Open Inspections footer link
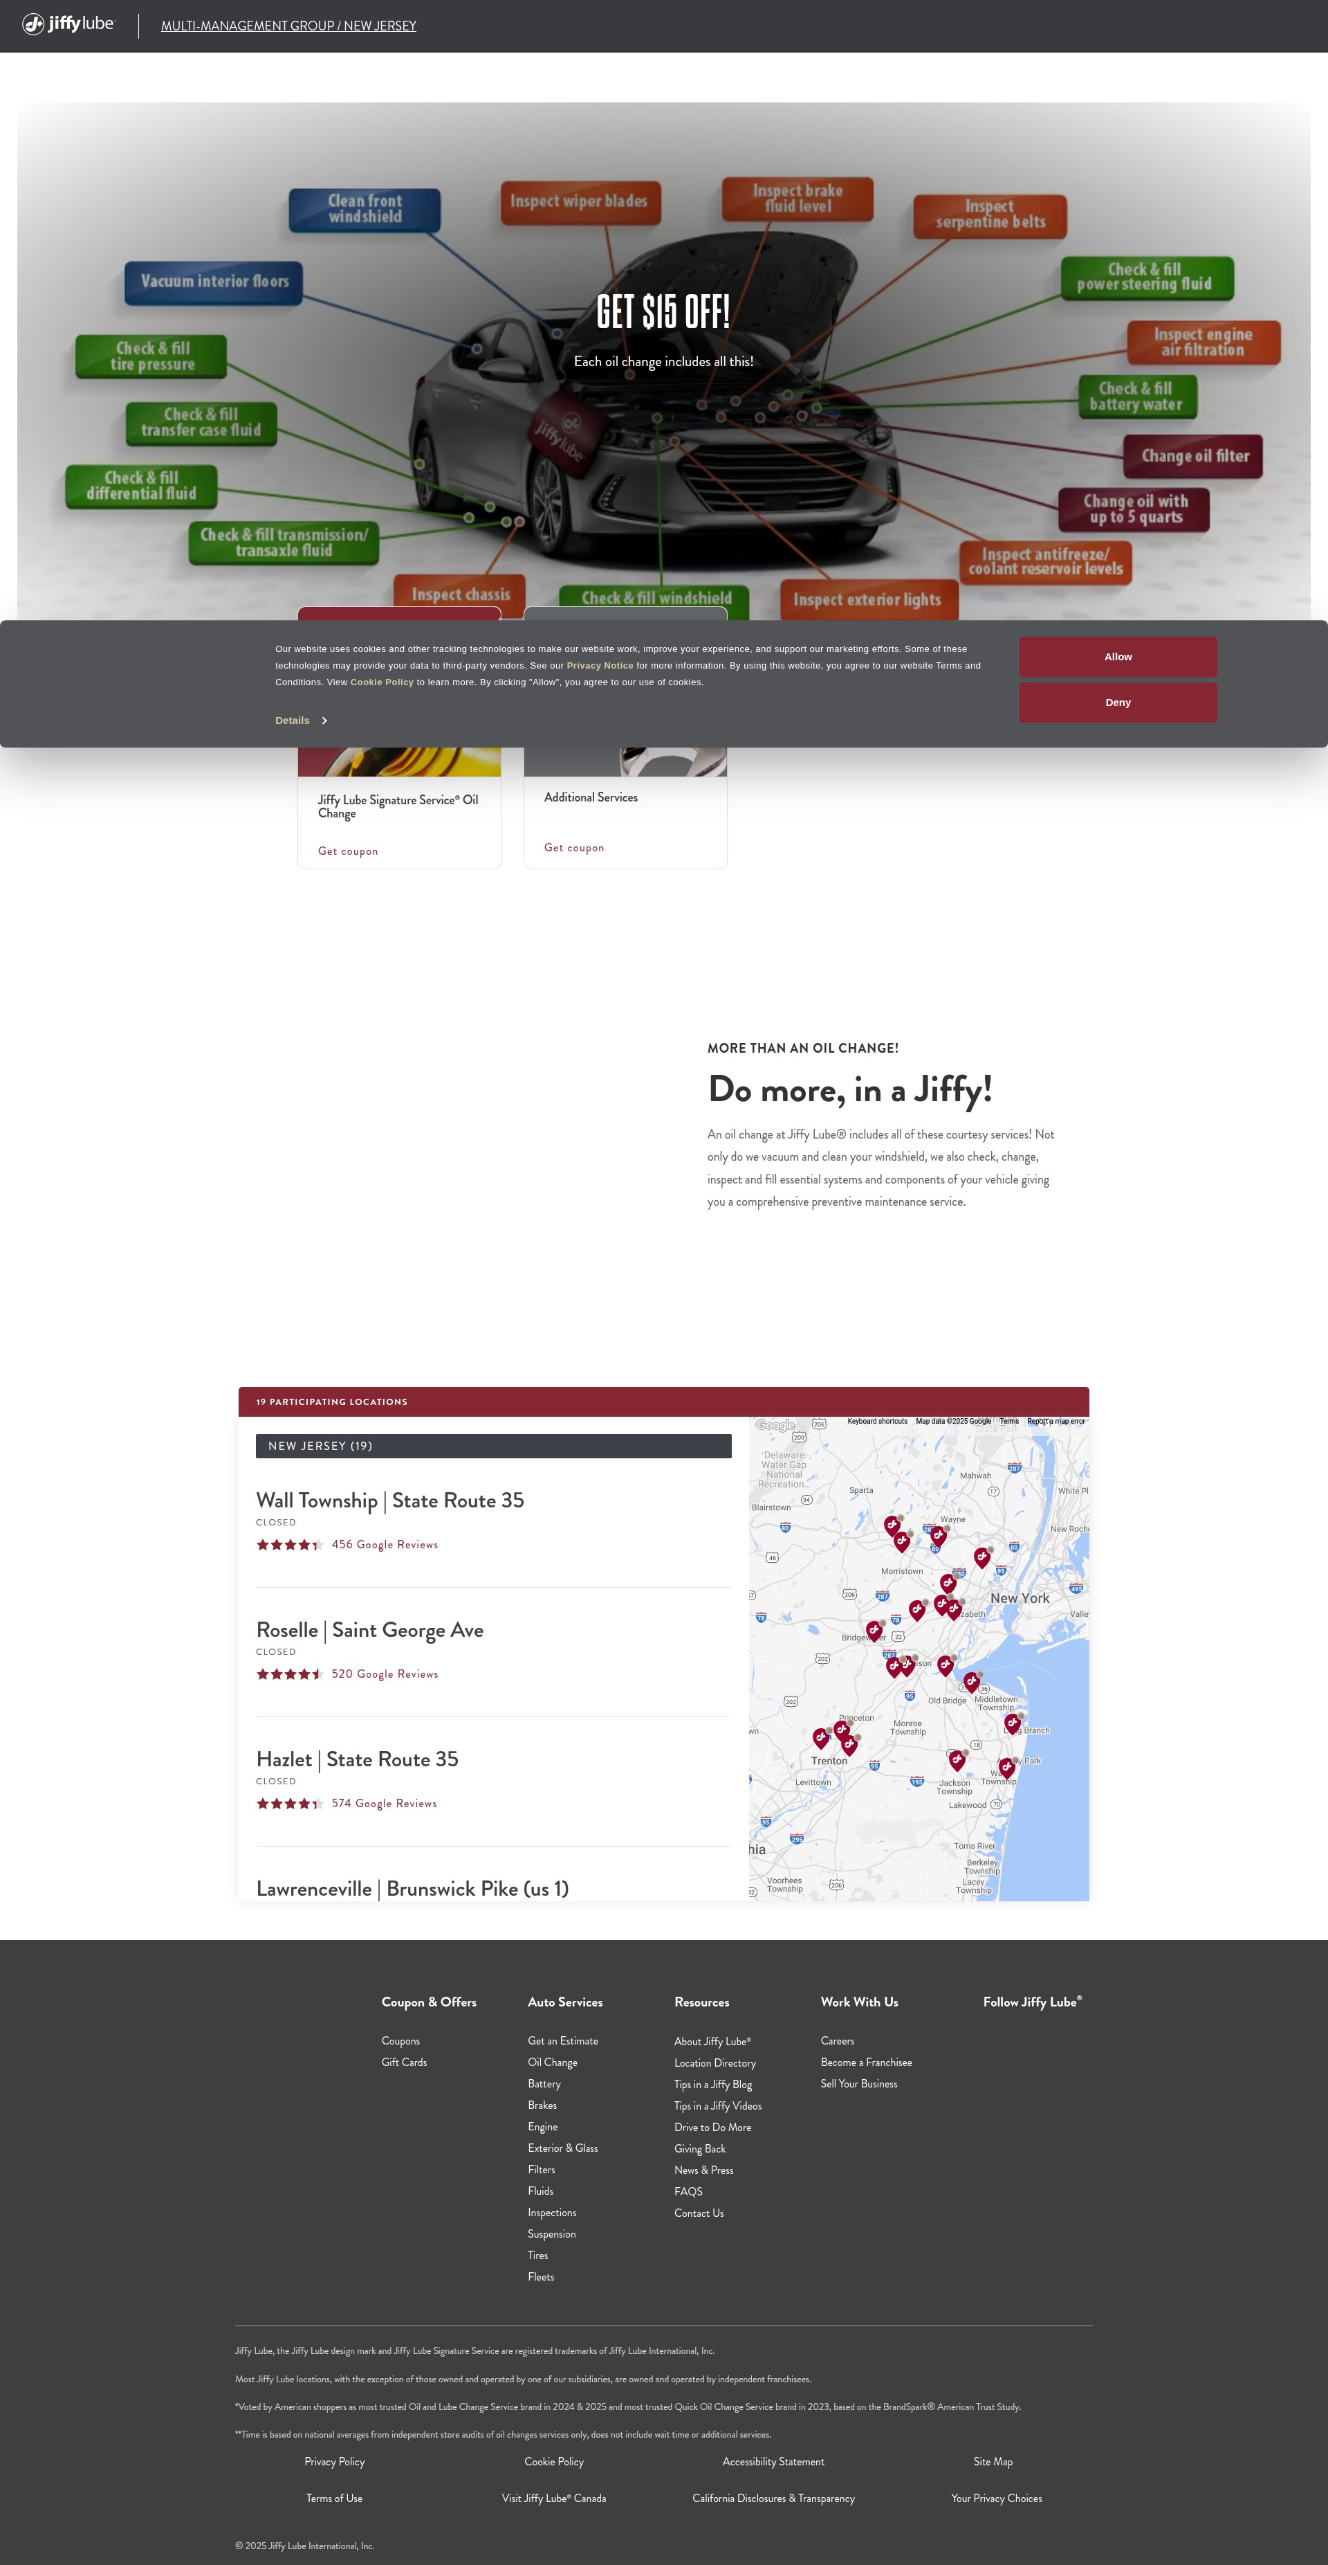Screen dimensions: 1328x2565 [552, 2213]
